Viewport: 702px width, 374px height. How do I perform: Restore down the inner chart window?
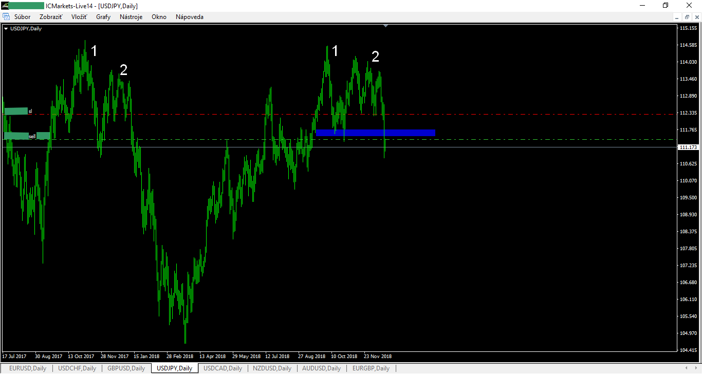687,17
